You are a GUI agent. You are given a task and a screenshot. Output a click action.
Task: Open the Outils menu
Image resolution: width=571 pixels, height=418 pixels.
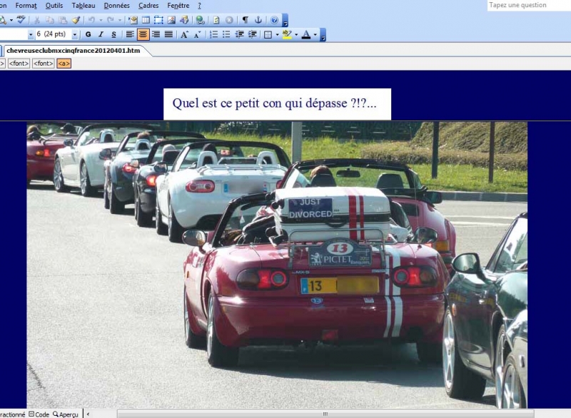point(54,6)
